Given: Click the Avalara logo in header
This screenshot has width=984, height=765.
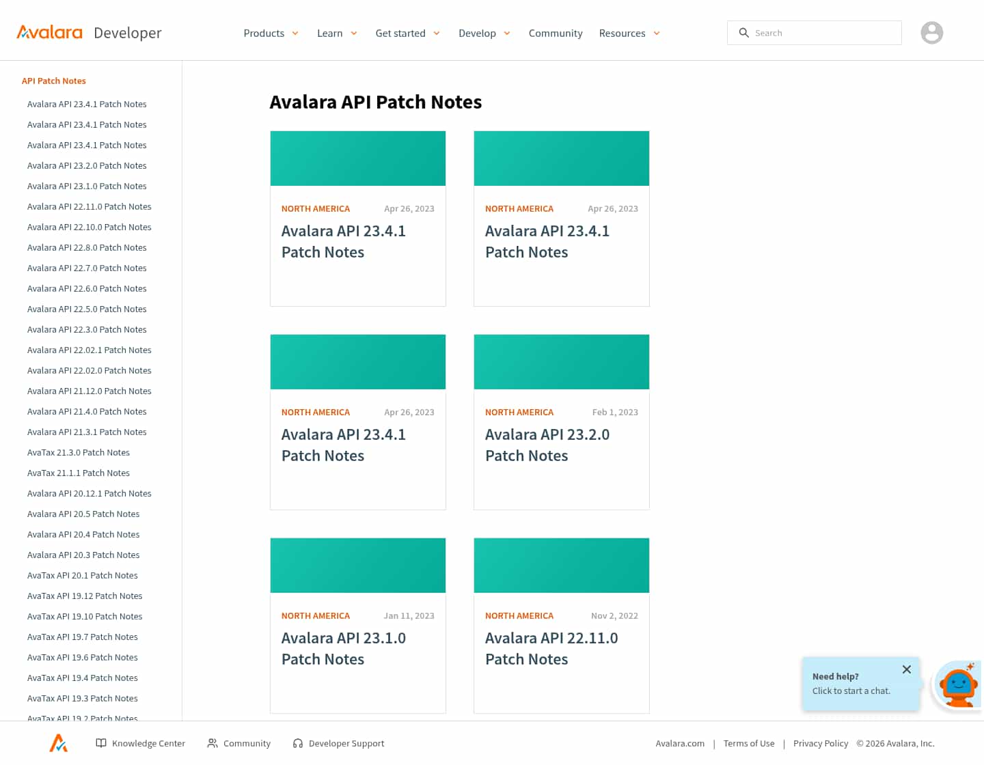Looking at the screenshot, I should click(x=49, y=33).
